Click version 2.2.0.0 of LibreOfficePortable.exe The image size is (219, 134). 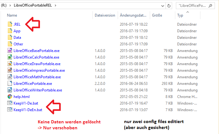[x=100, y=84]
